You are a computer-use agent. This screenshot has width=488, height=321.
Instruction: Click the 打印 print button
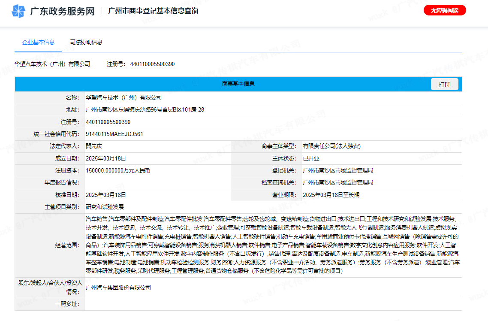click(444, 84)
